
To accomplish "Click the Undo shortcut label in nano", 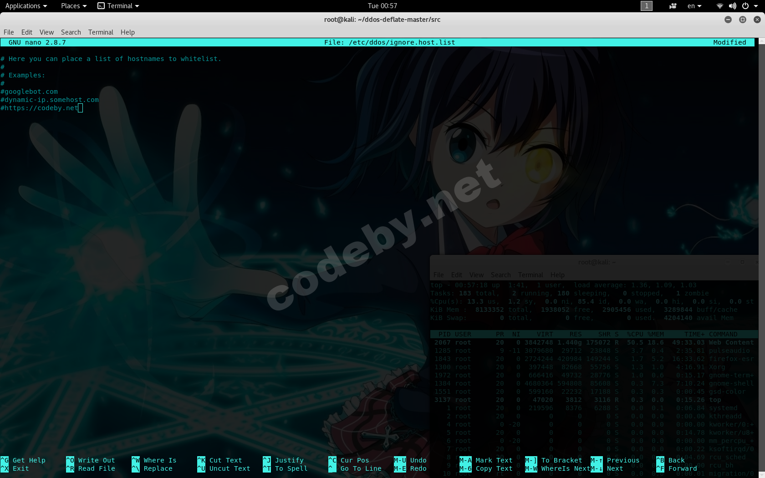I will coord(418,460).
